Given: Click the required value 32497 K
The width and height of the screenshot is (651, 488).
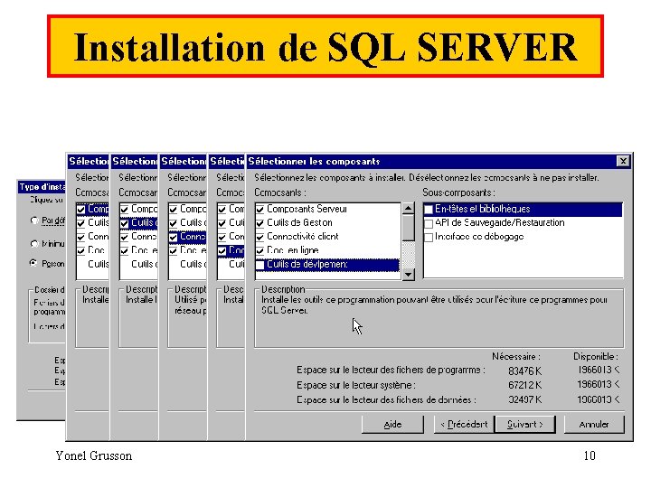Looking at the screenshot, I should click(x=524, y=399).
